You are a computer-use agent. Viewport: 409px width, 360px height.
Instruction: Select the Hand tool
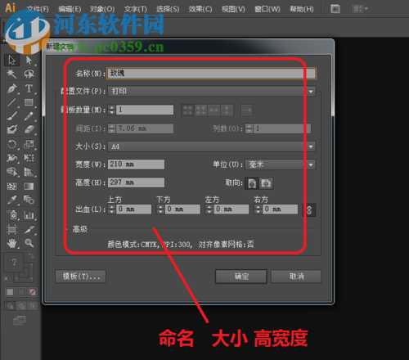[11, 243]
